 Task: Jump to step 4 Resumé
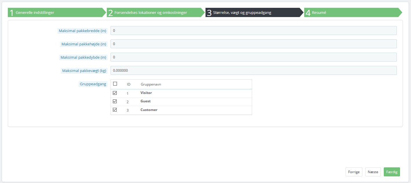353,13
